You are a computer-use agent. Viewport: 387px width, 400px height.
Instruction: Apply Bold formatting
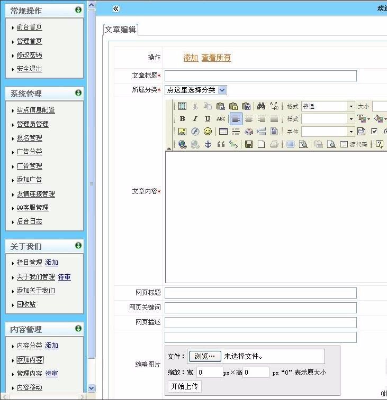(182, 118)
